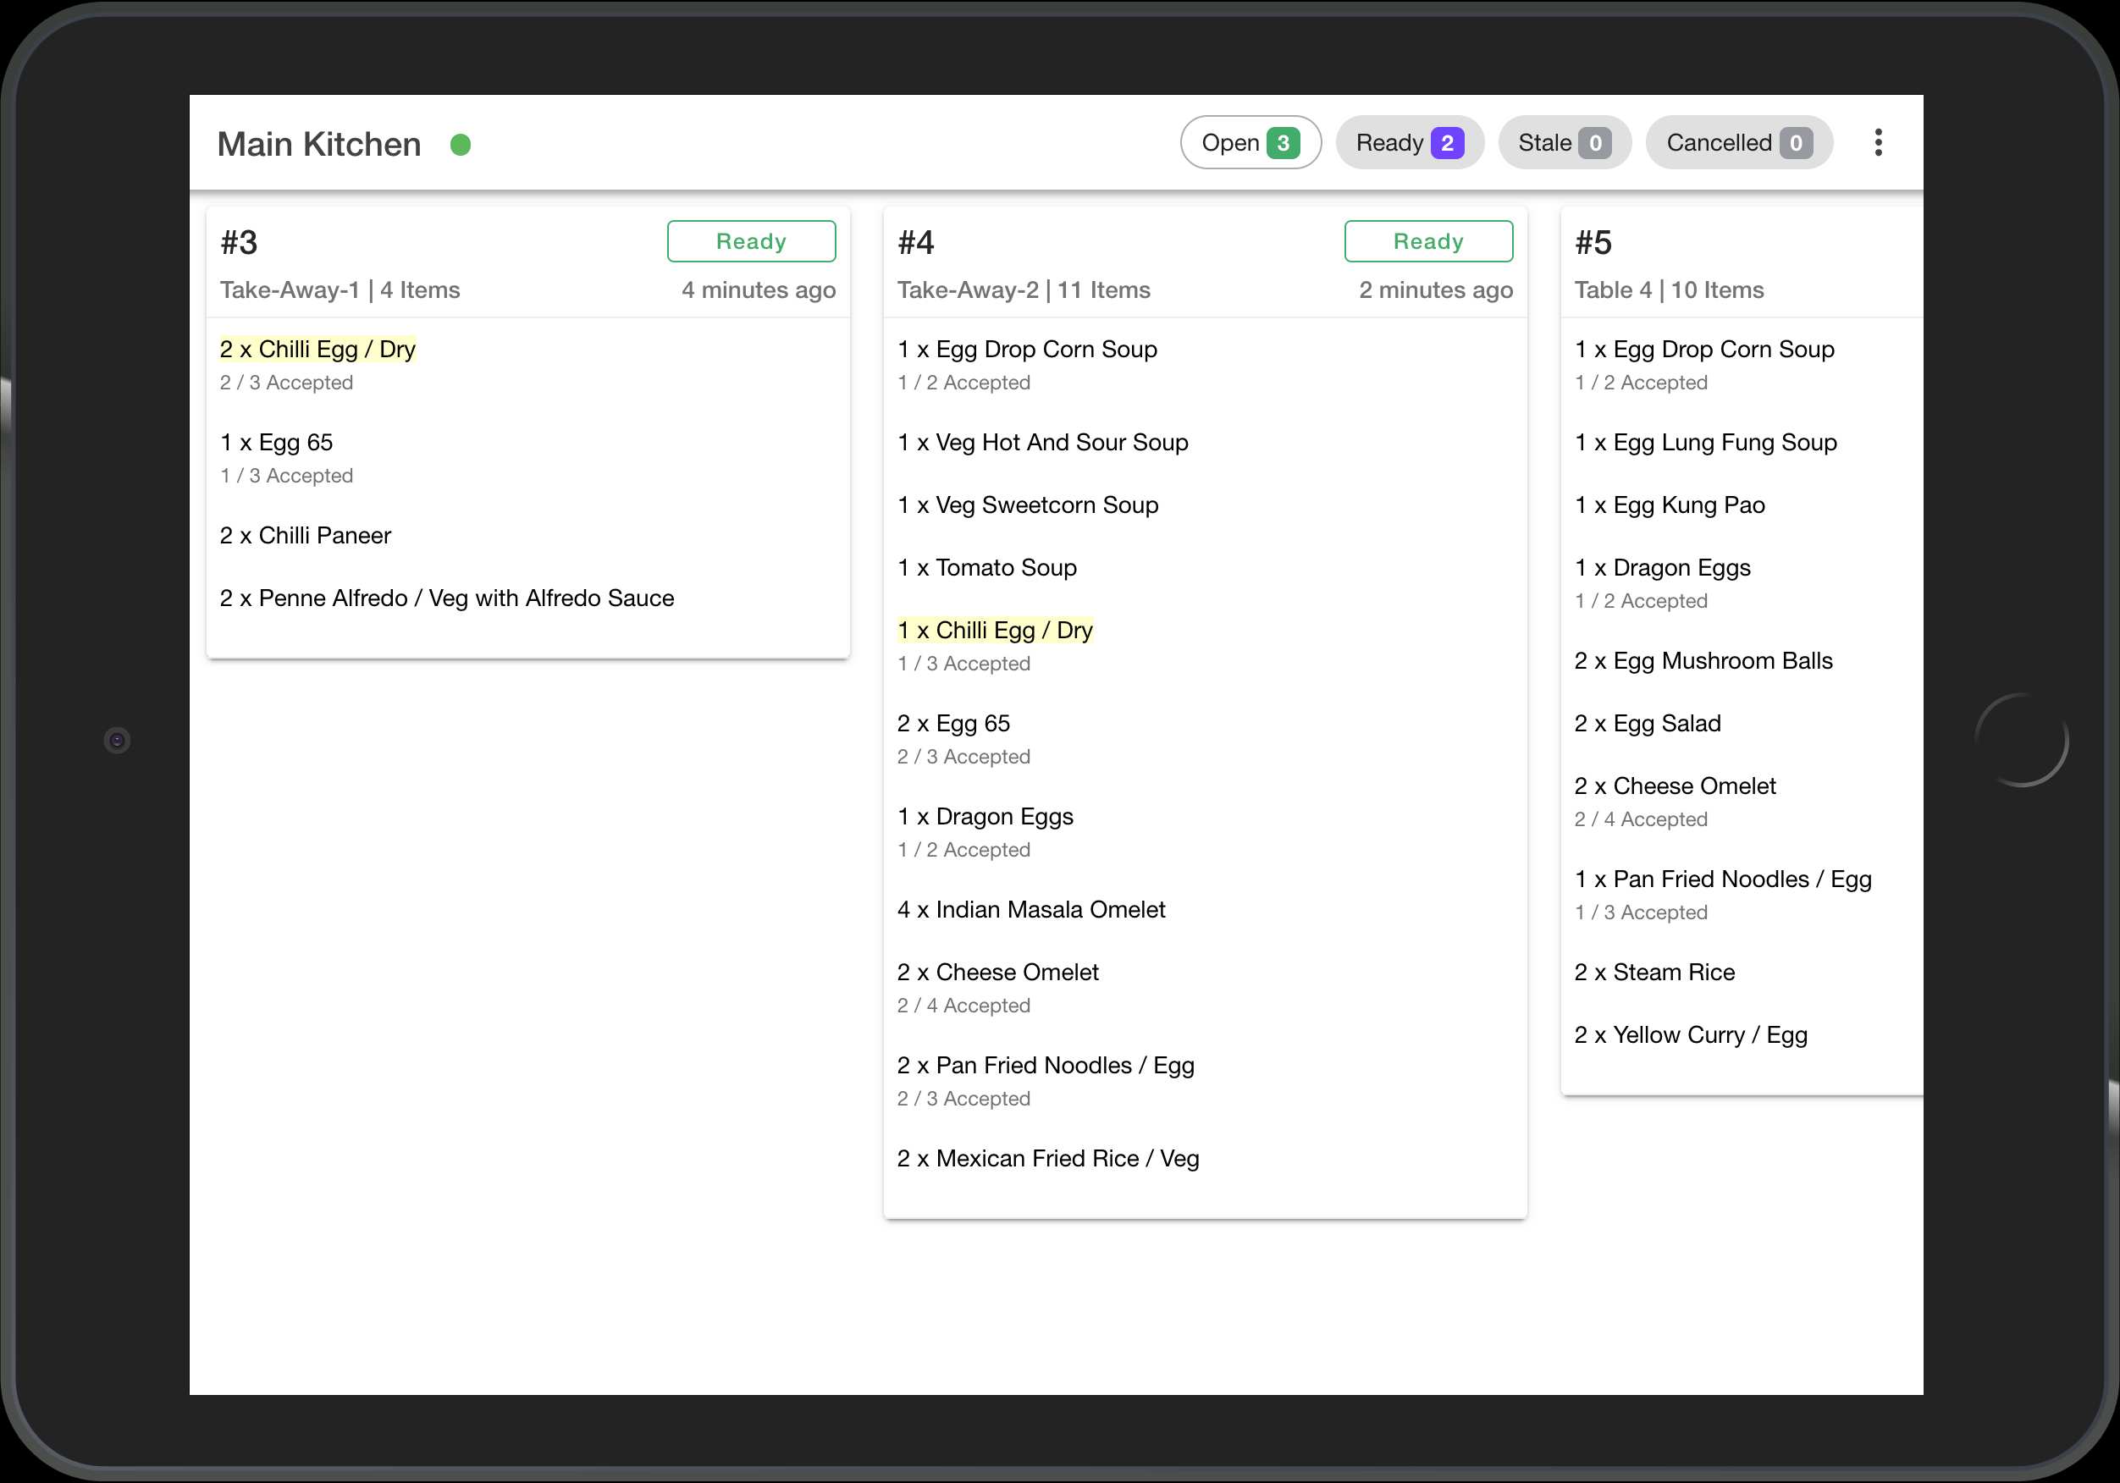This screenshot has width=2120, height=1483.
Task: Click the purple Ready count badge
Action: (x=1446, y=143)
